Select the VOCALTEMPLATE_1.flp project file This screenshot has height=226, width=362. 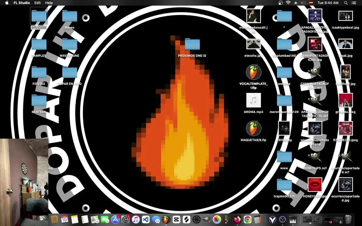click(x=254, y=73)
